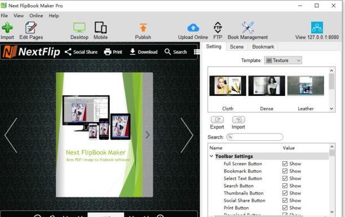Click Social Share in flipbook toolbar
345x217 pixels.
(x=81, y=52)
